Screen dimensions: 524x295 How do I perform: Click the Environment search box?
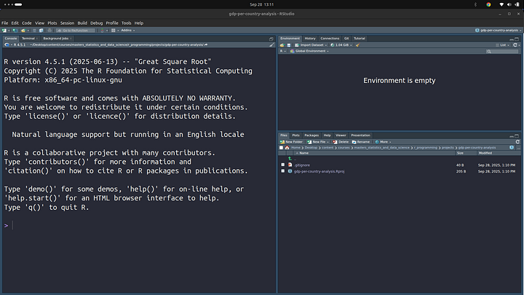tap(502, 51)
